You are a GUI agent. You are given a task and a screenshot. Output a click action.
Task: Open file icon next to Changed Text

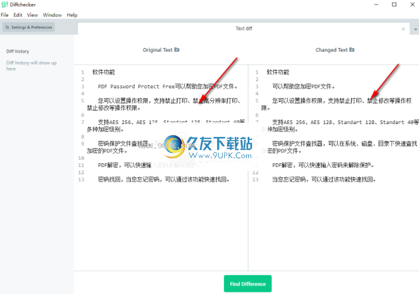352,50
